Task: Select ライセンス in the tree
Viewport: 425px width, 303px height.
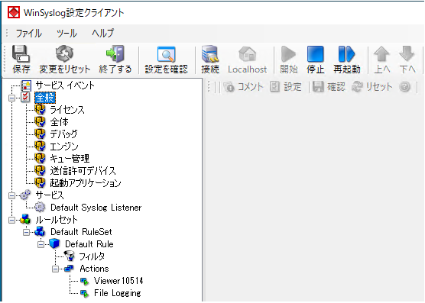Action: 67,110
